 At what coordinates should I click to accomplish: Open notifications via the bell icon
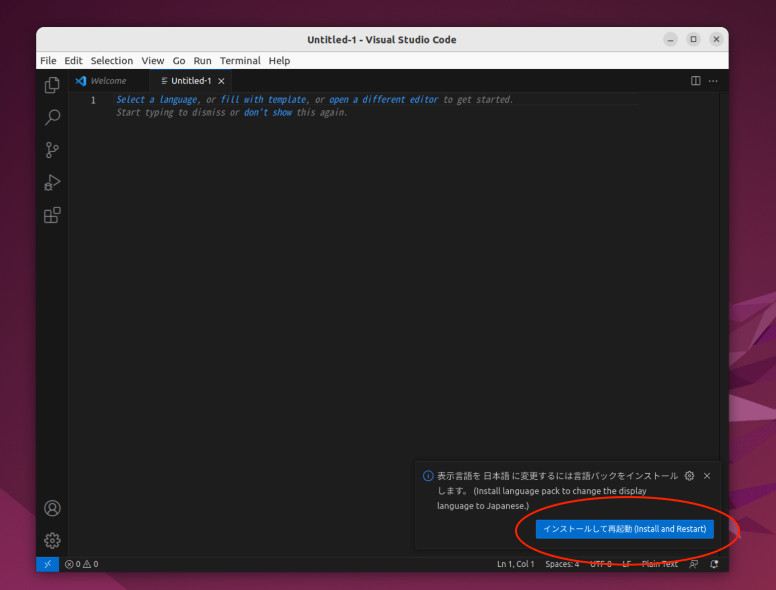(714, 564)
